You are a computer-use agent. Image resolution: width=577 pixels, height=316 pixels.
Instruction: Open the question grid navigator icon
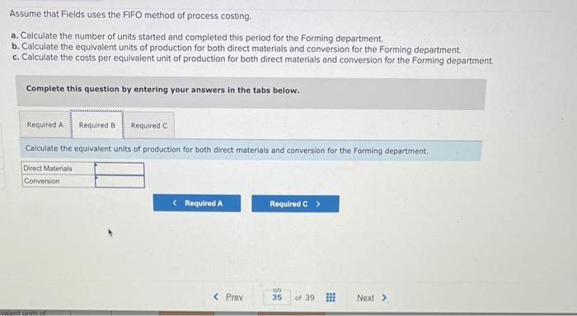[x=331, y=297]
